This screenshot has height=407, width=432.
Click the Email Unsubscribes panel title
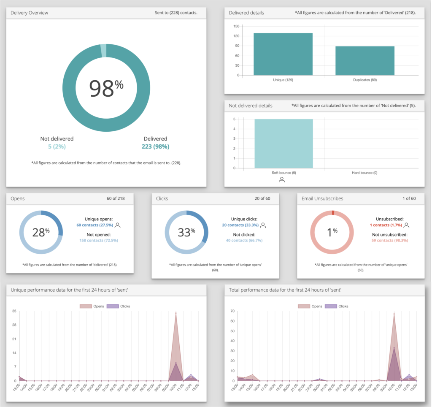[x=322, y=198]
